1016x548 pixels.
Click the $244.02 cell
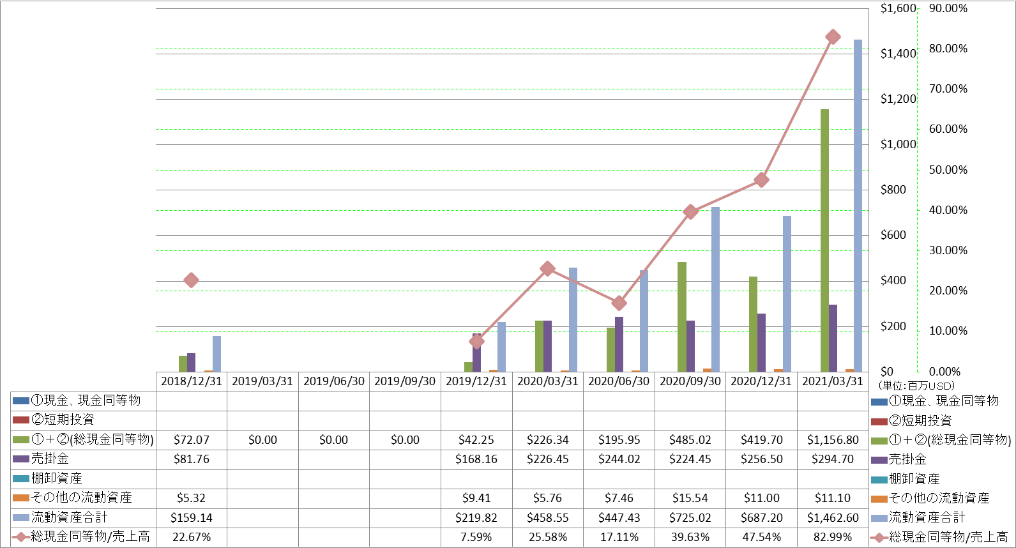619,459
